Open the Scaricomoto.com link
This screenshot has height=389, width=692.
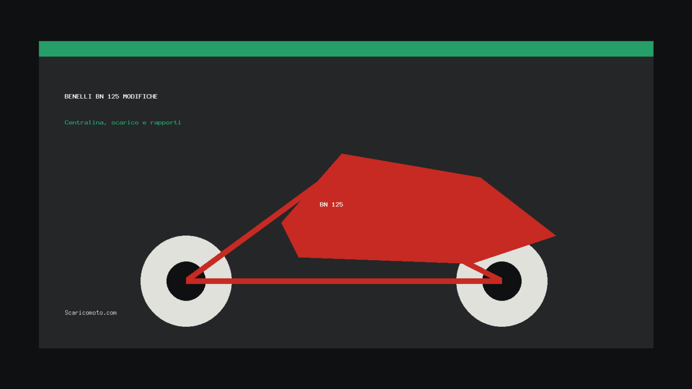[x=90, y=312]
